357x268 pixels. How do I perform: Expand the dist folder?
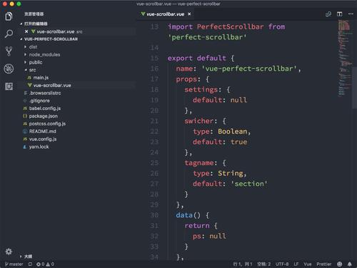pyautogui.click(x=25, y=47)
